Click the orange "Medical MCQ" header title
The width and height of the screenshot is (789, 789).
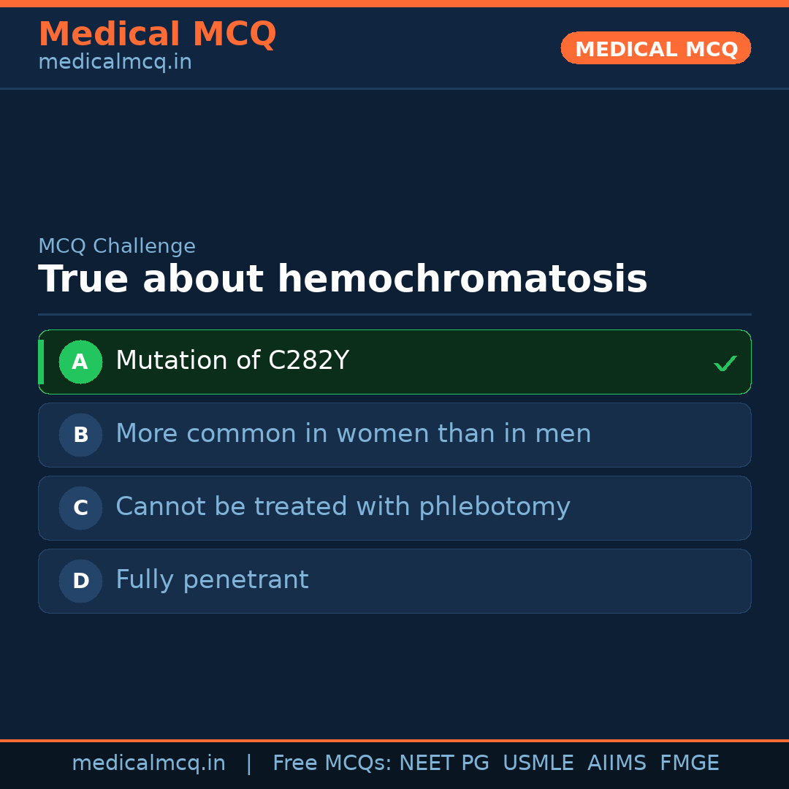point(157,34)
